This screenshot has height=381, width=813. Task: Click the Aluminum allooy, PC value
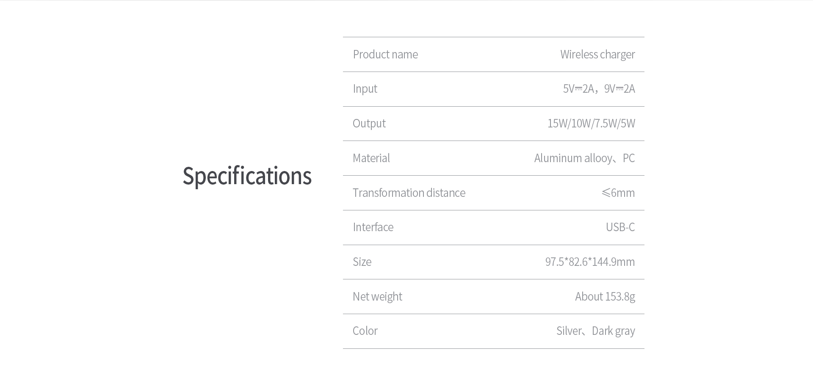[584, 158]
